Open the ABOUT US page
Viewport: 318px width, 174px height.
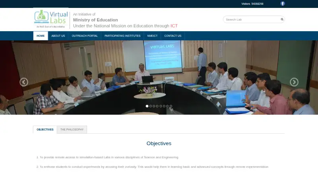58,36
